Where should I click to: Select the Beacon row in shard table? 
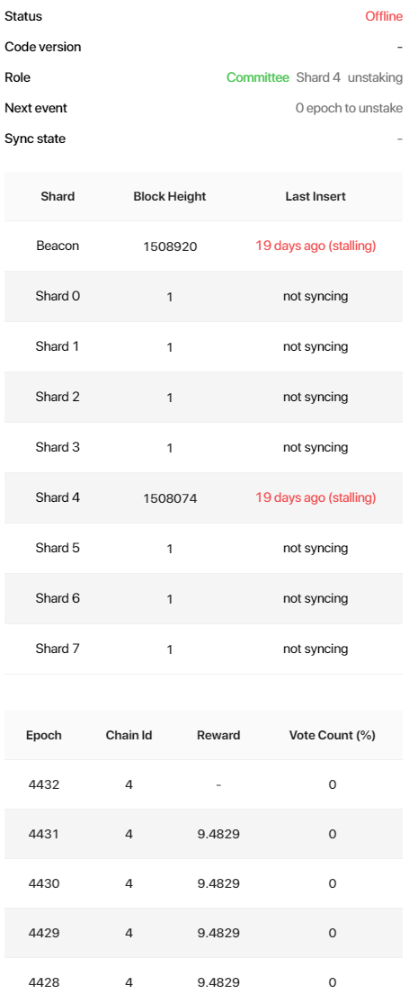[204, 246]
